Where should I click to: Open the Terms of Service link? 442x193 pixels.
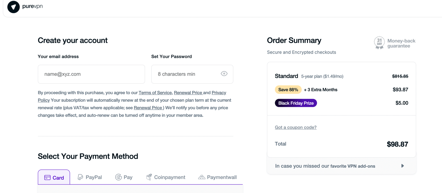pyautogui.click(x=155, y=93)
